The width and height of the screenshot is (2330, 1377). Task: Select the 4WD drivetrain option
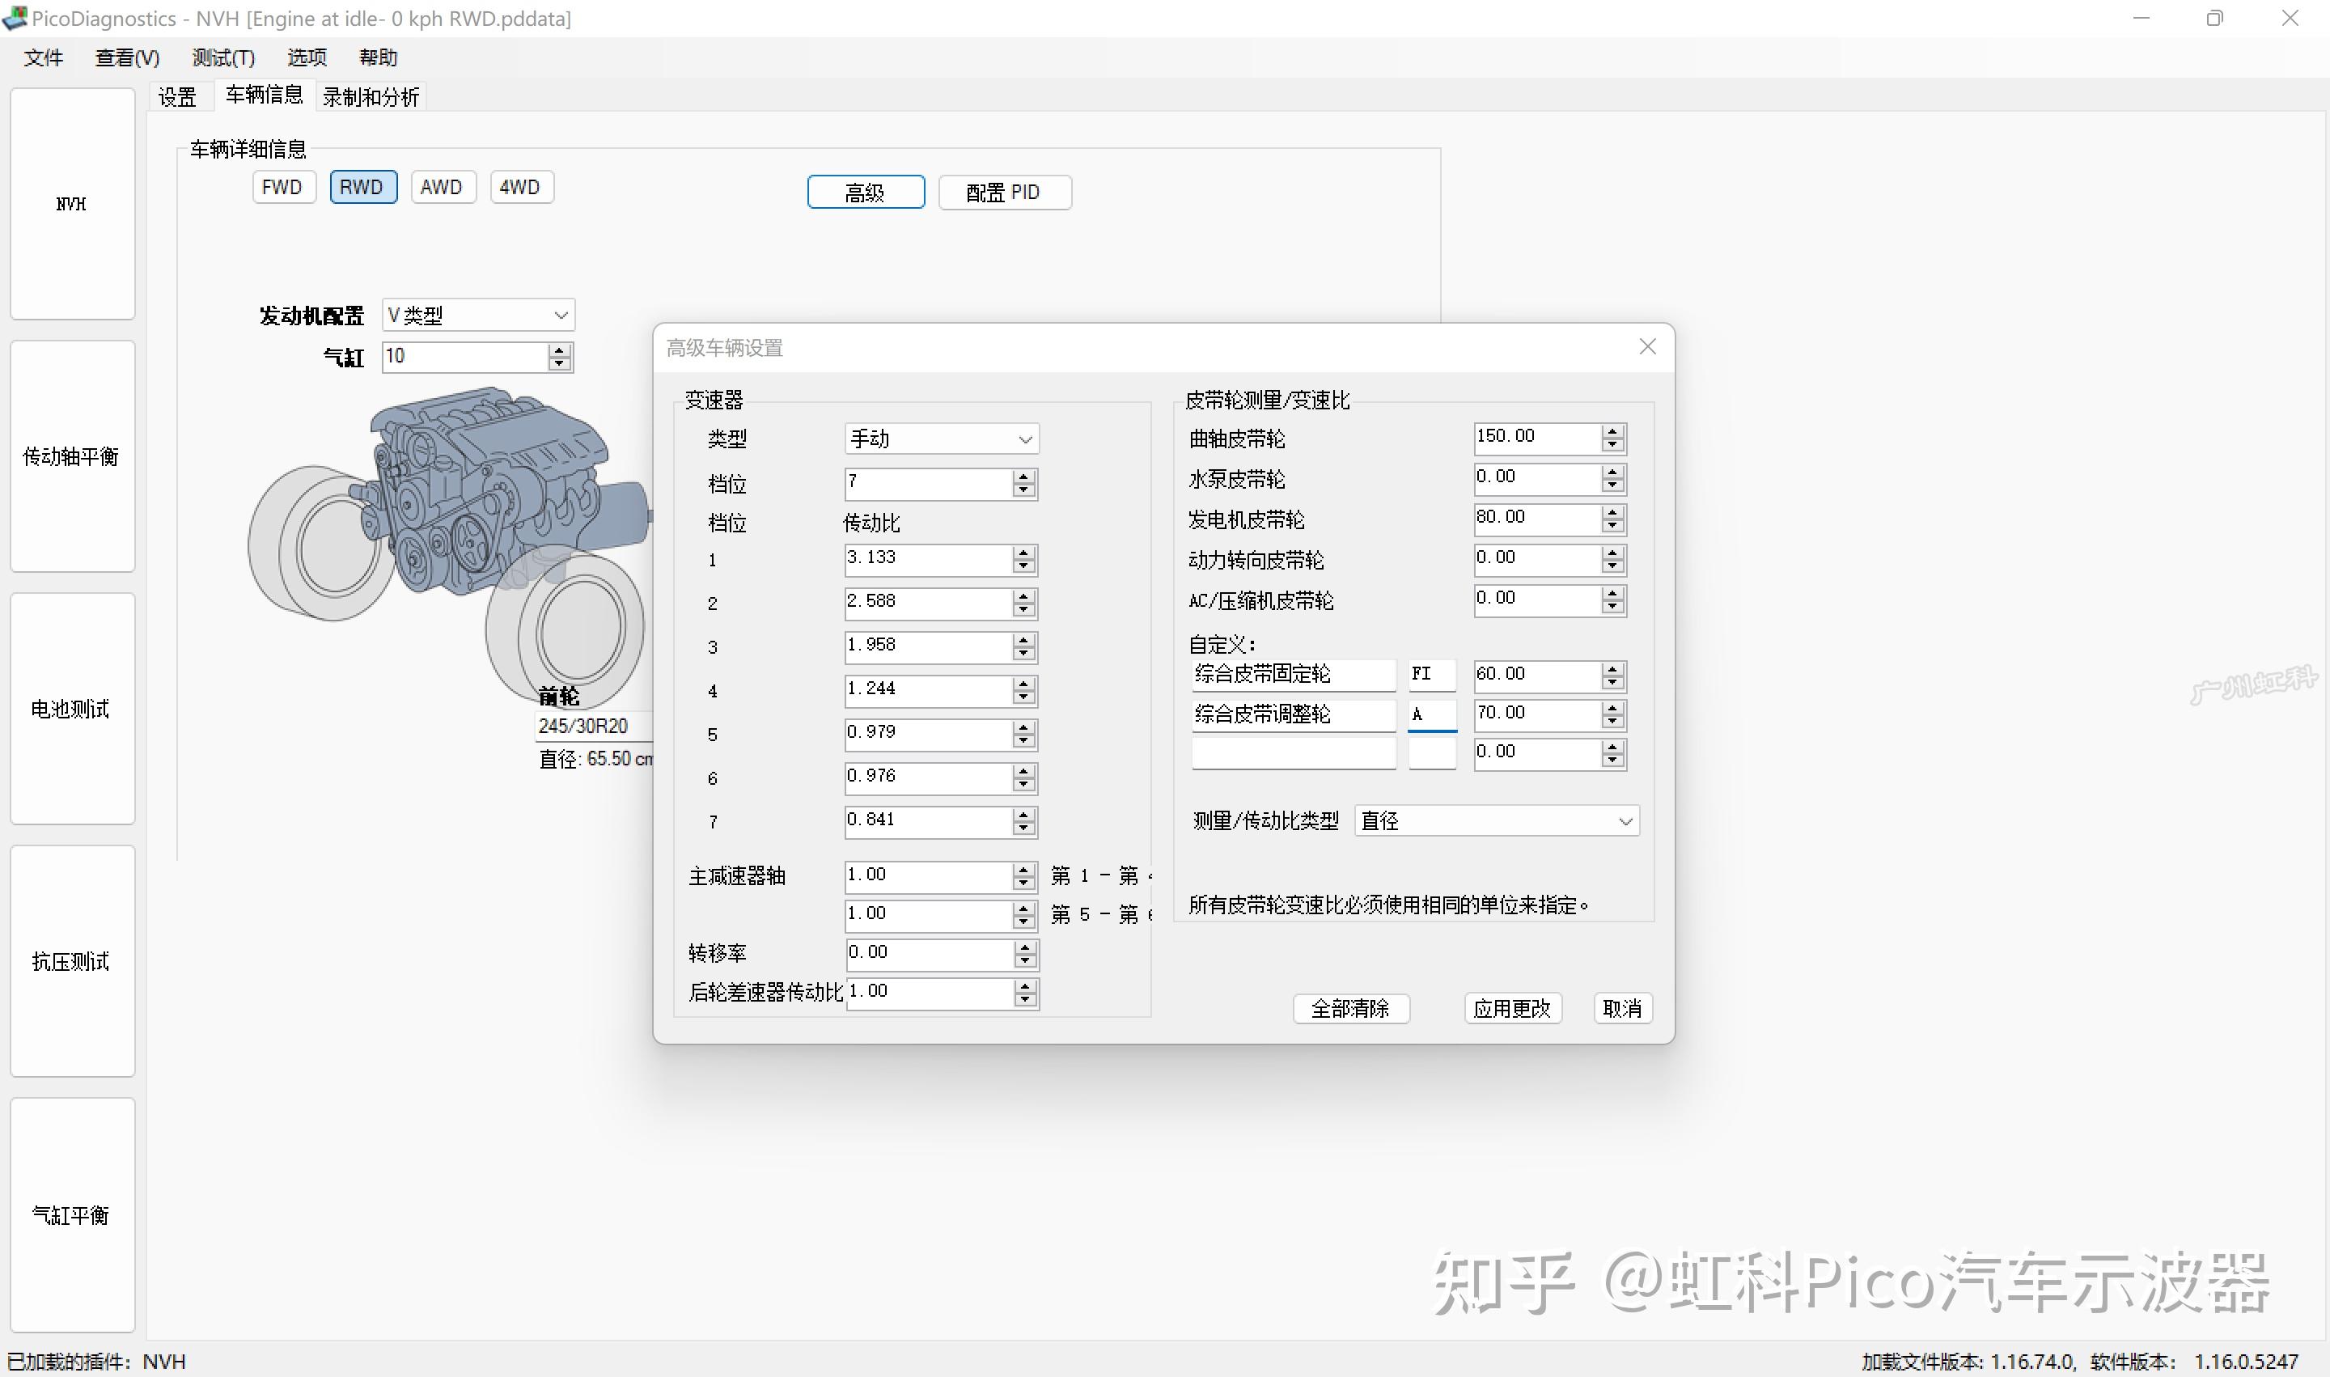point(520,188)
